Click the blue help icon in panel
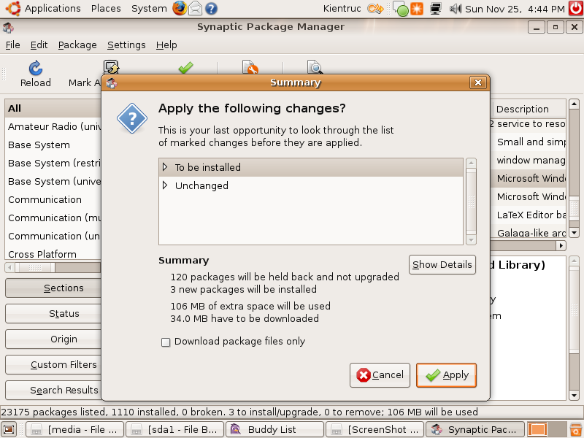This screenshot has width=584, height=438. pyautogui.click(x=211, y=9)
